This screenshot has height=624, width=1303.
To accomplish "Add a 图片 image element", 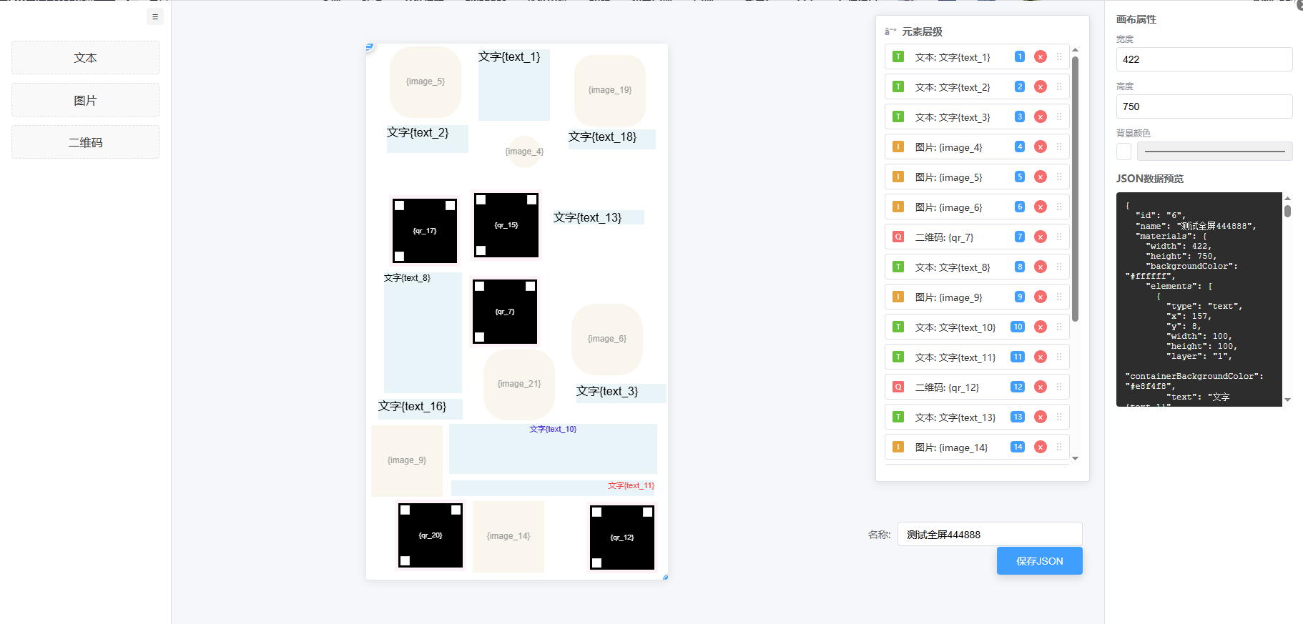I will coord(85,100).
